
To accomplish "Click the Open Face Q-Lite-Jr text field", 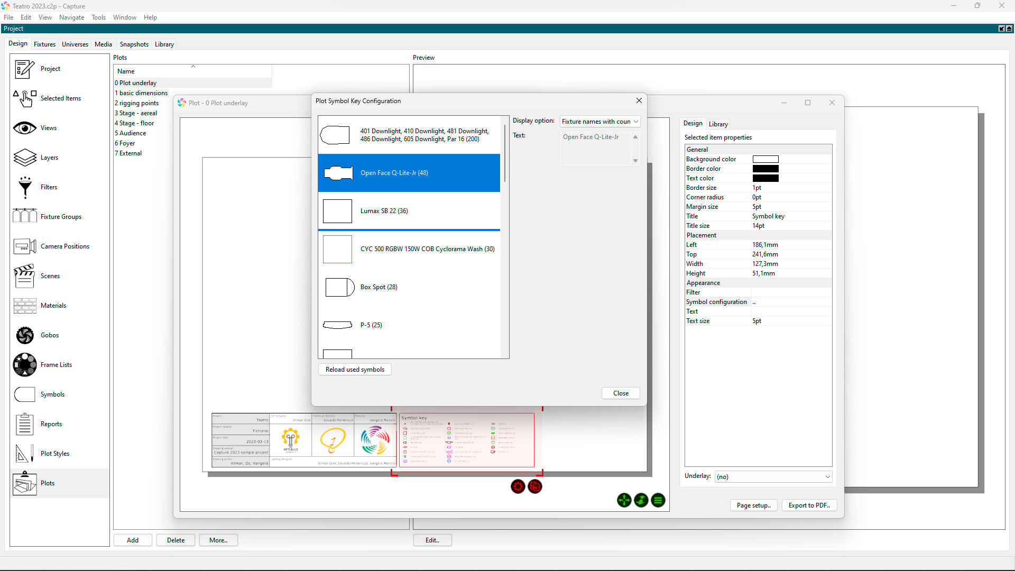I will pos(595,149).
